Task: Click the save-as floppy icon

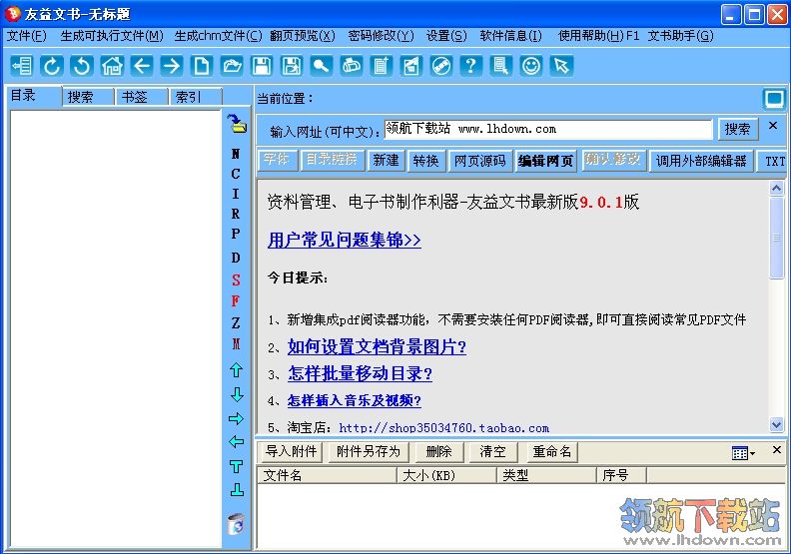Action: (x=292, y=66)
